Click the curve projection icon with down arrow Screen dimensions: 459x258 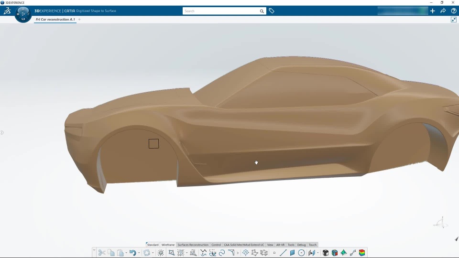213,253
